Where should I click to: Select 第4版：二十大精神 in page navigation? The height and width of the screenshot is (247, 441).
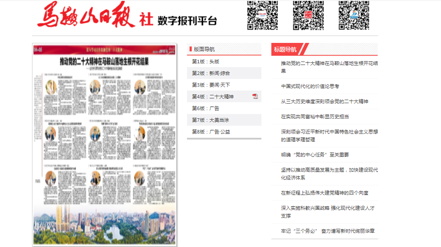point(212,97)
